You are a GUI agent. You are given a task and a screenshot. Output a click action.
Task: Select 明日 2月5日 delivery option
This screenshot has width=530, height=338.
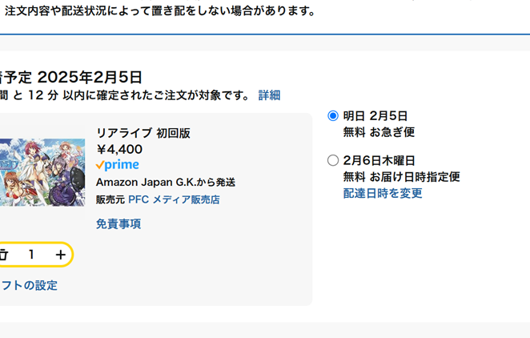tap(333, 116)
